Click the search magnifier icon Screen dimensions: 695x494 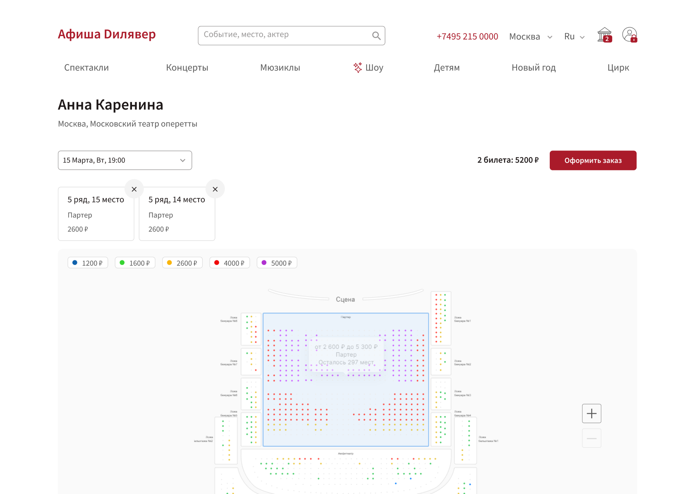coord(376,36)
